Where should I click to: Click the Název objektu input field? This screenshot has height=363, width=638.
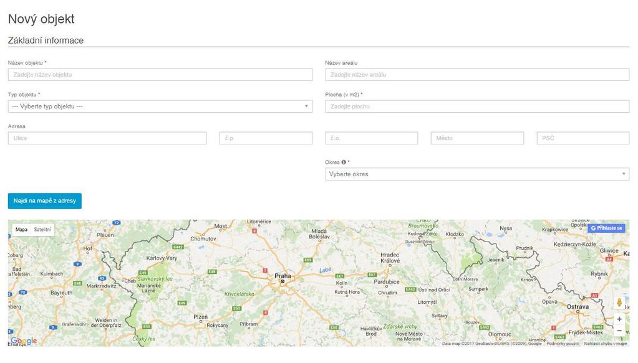160,75
